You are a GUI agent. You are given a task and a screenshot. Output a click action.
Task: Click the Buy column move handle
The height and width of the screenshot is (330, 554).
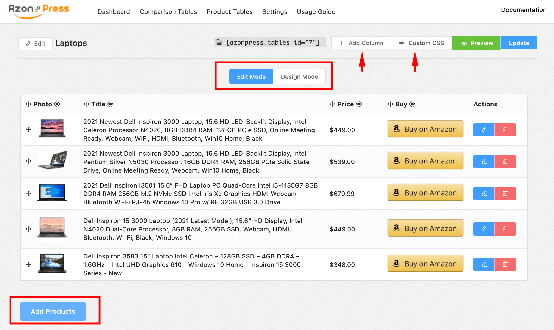coord(391,104)
